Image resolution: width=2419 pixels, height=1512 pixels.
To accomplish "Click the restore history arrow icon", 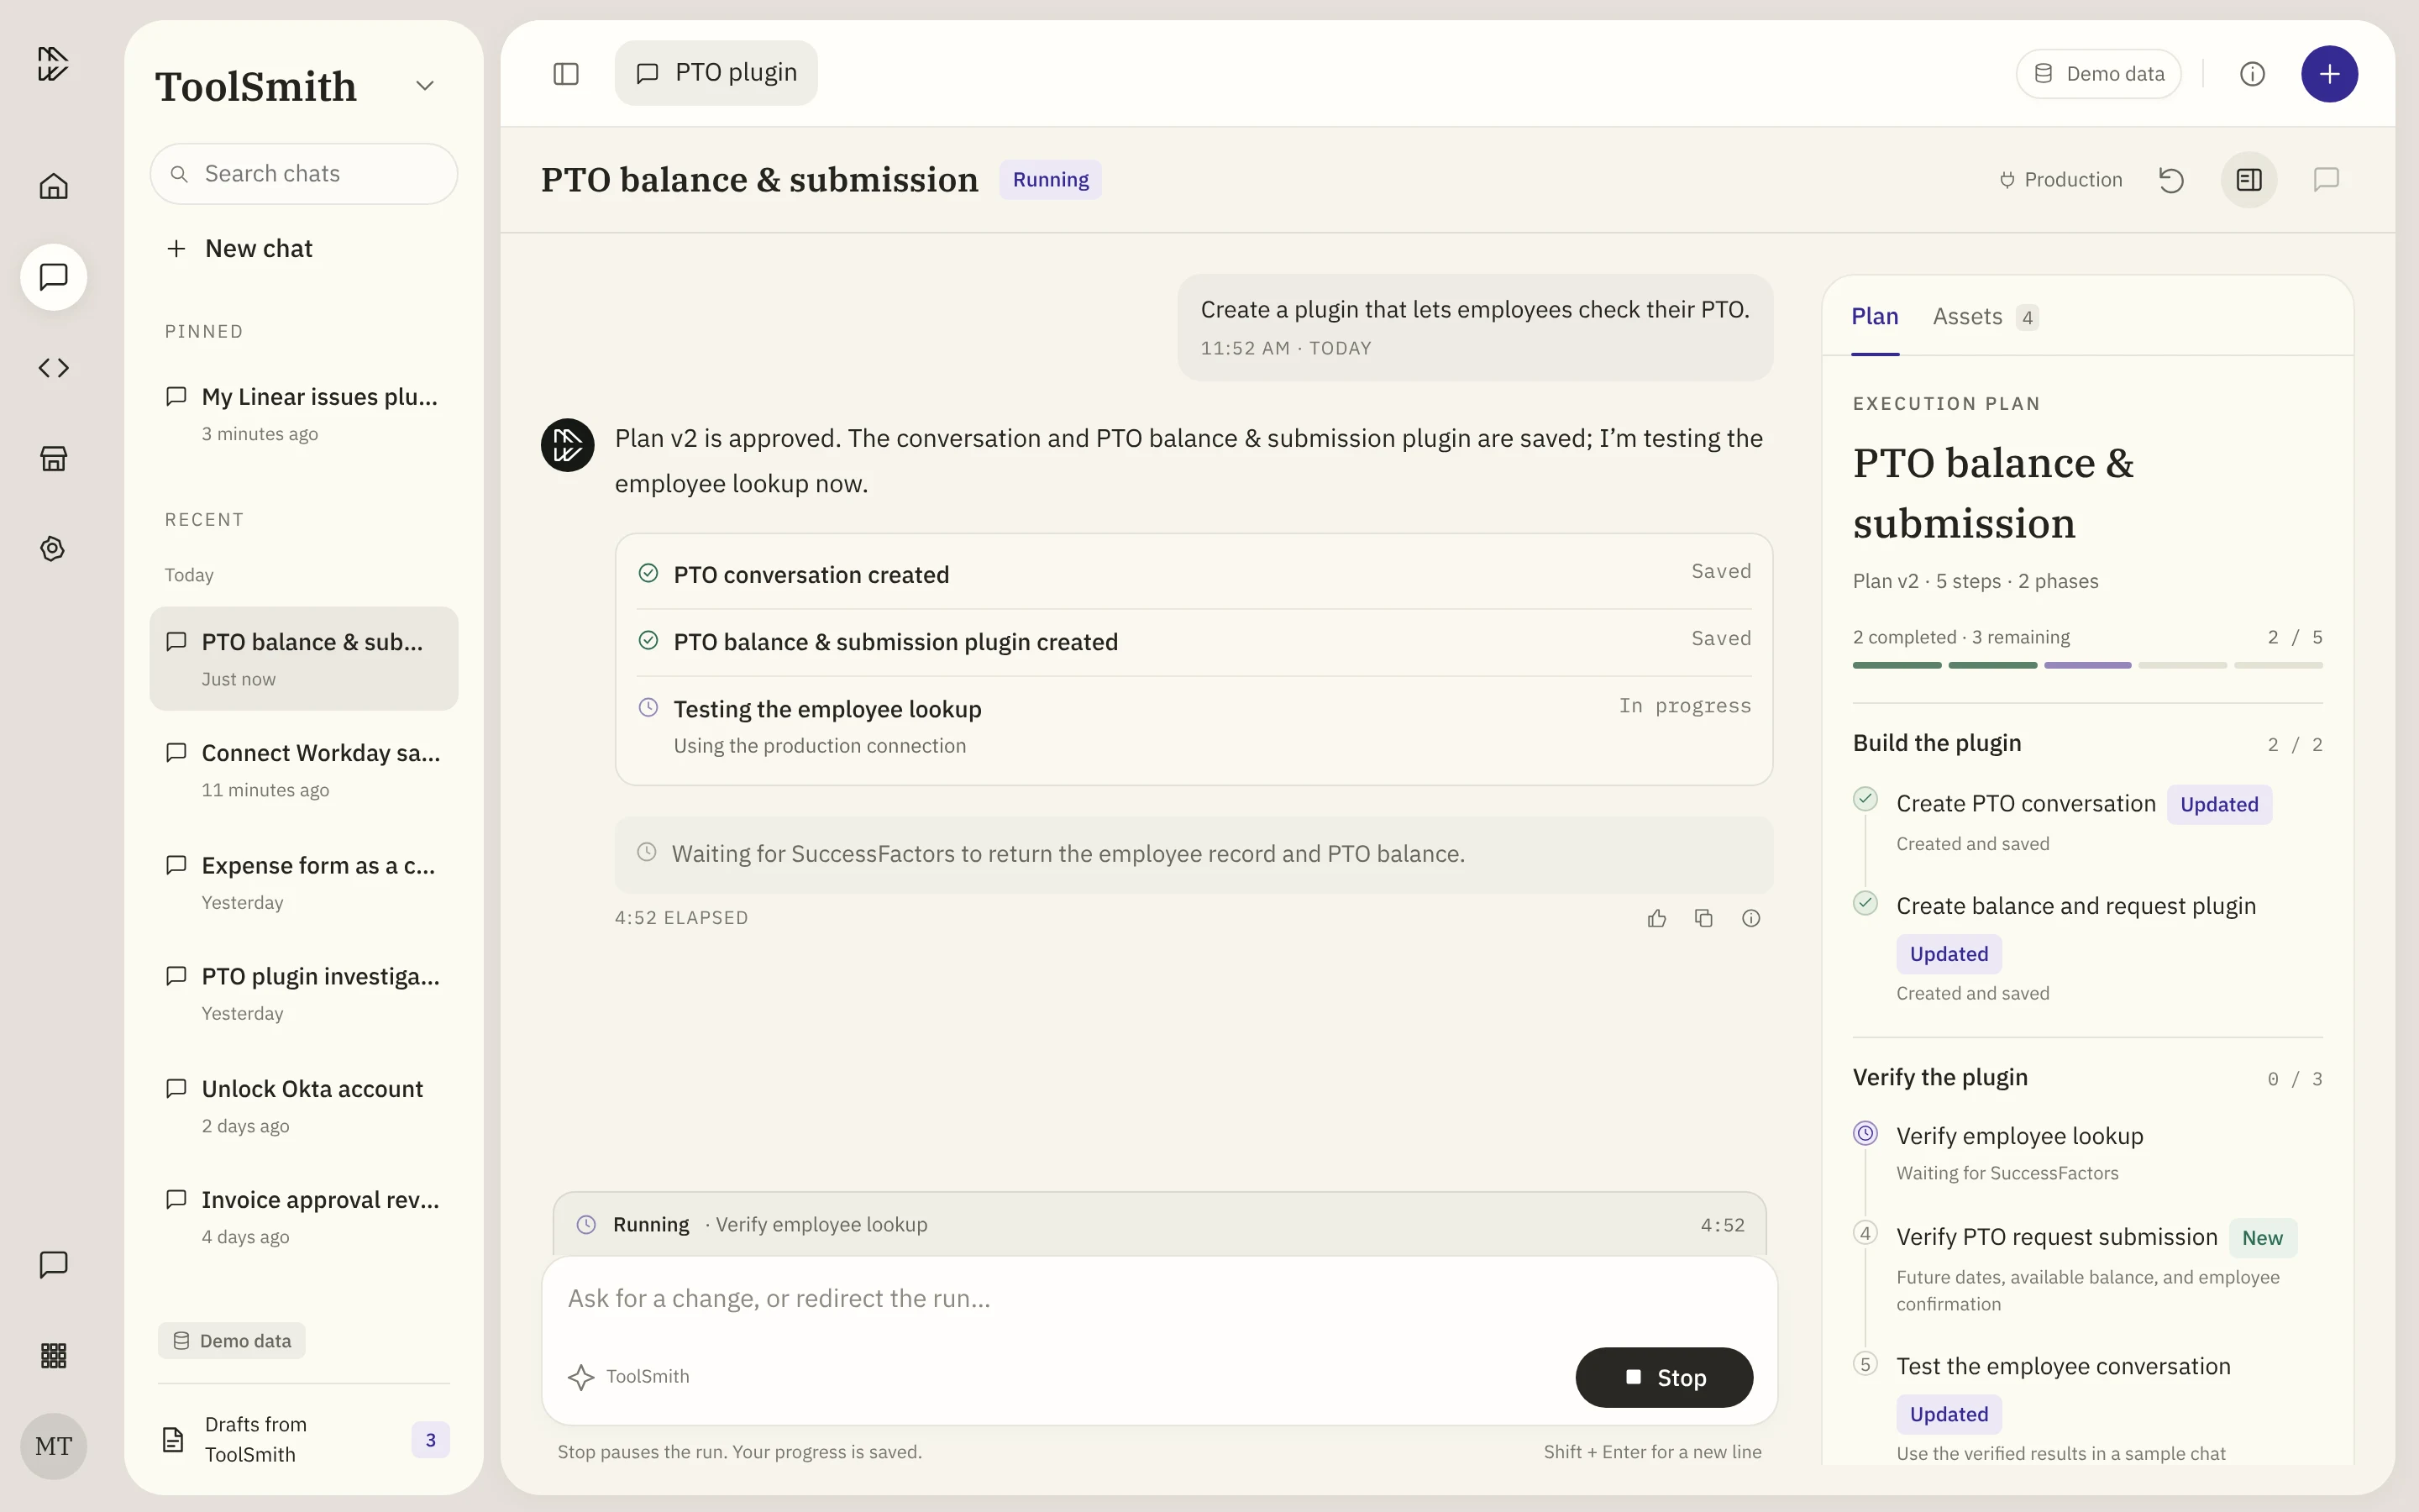I will pyautogui.click(x=2171, y=180).
